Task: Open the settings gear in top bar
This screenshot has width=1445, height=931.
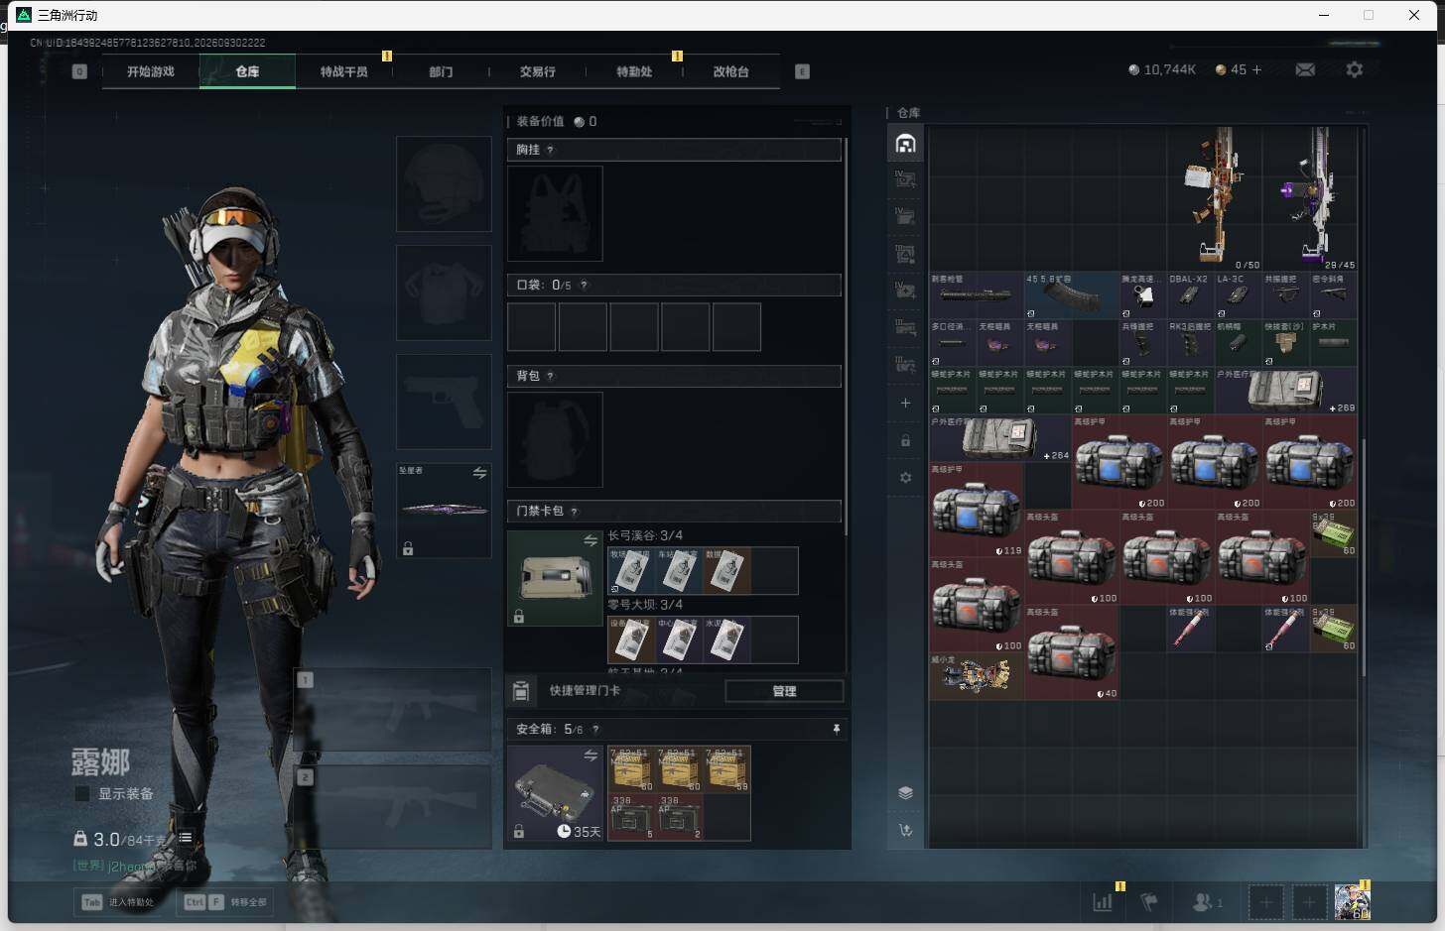Action: click(x=1354, y=69)
